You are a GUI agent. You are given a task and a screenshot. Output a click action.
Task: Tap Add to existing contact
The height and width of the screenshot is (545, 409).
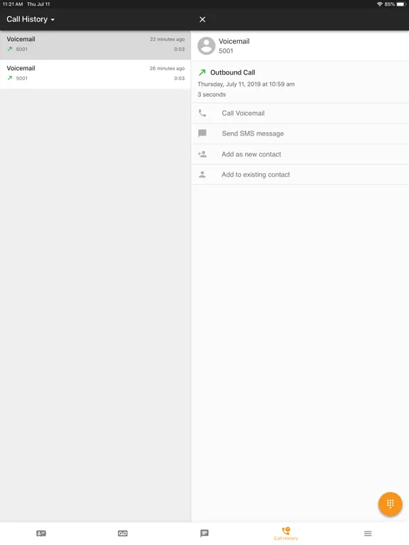[300, 175]
